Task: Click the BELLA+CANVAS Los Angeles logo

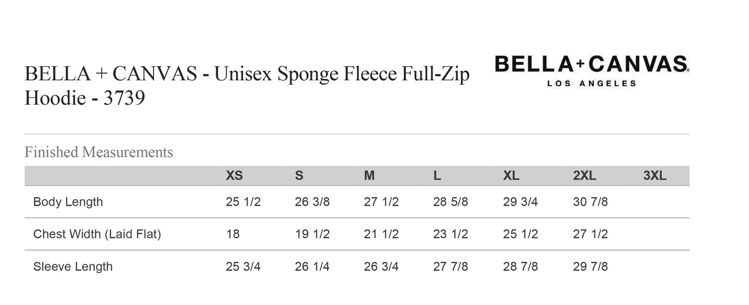Action: (x=591, y=70)
